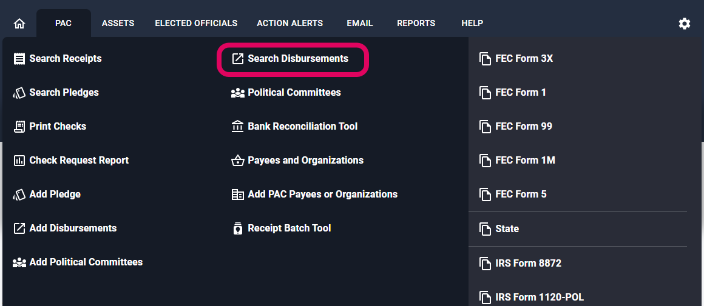Open Search Disbursements link
Viewport: 704px width, 306px height.
(x=297, y=59)
